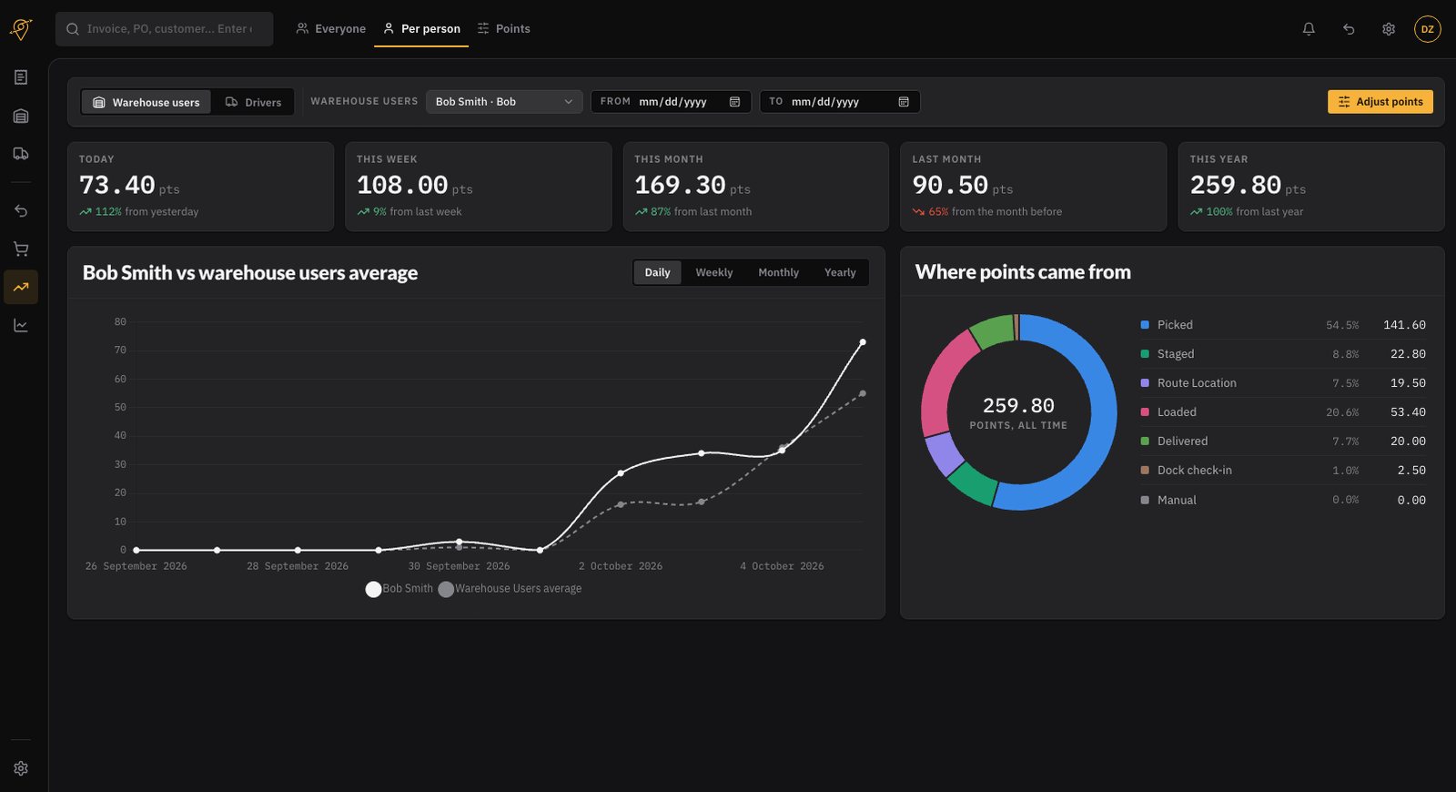Open the FROM date calendar picker icon
This screenshot has height=792, width=1456.
[x=734, y=102]
